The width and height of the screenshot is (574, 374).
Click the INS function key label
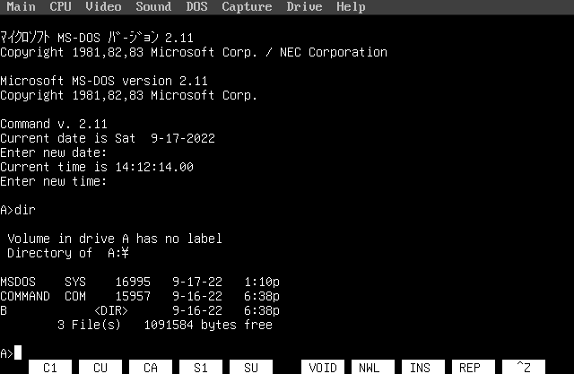423,367
